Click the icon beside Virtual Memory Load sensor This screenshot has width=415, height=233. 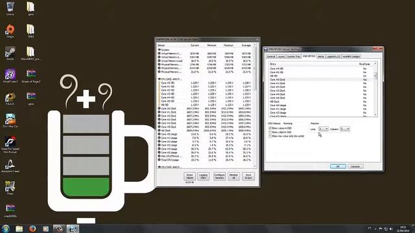(159, 61)
